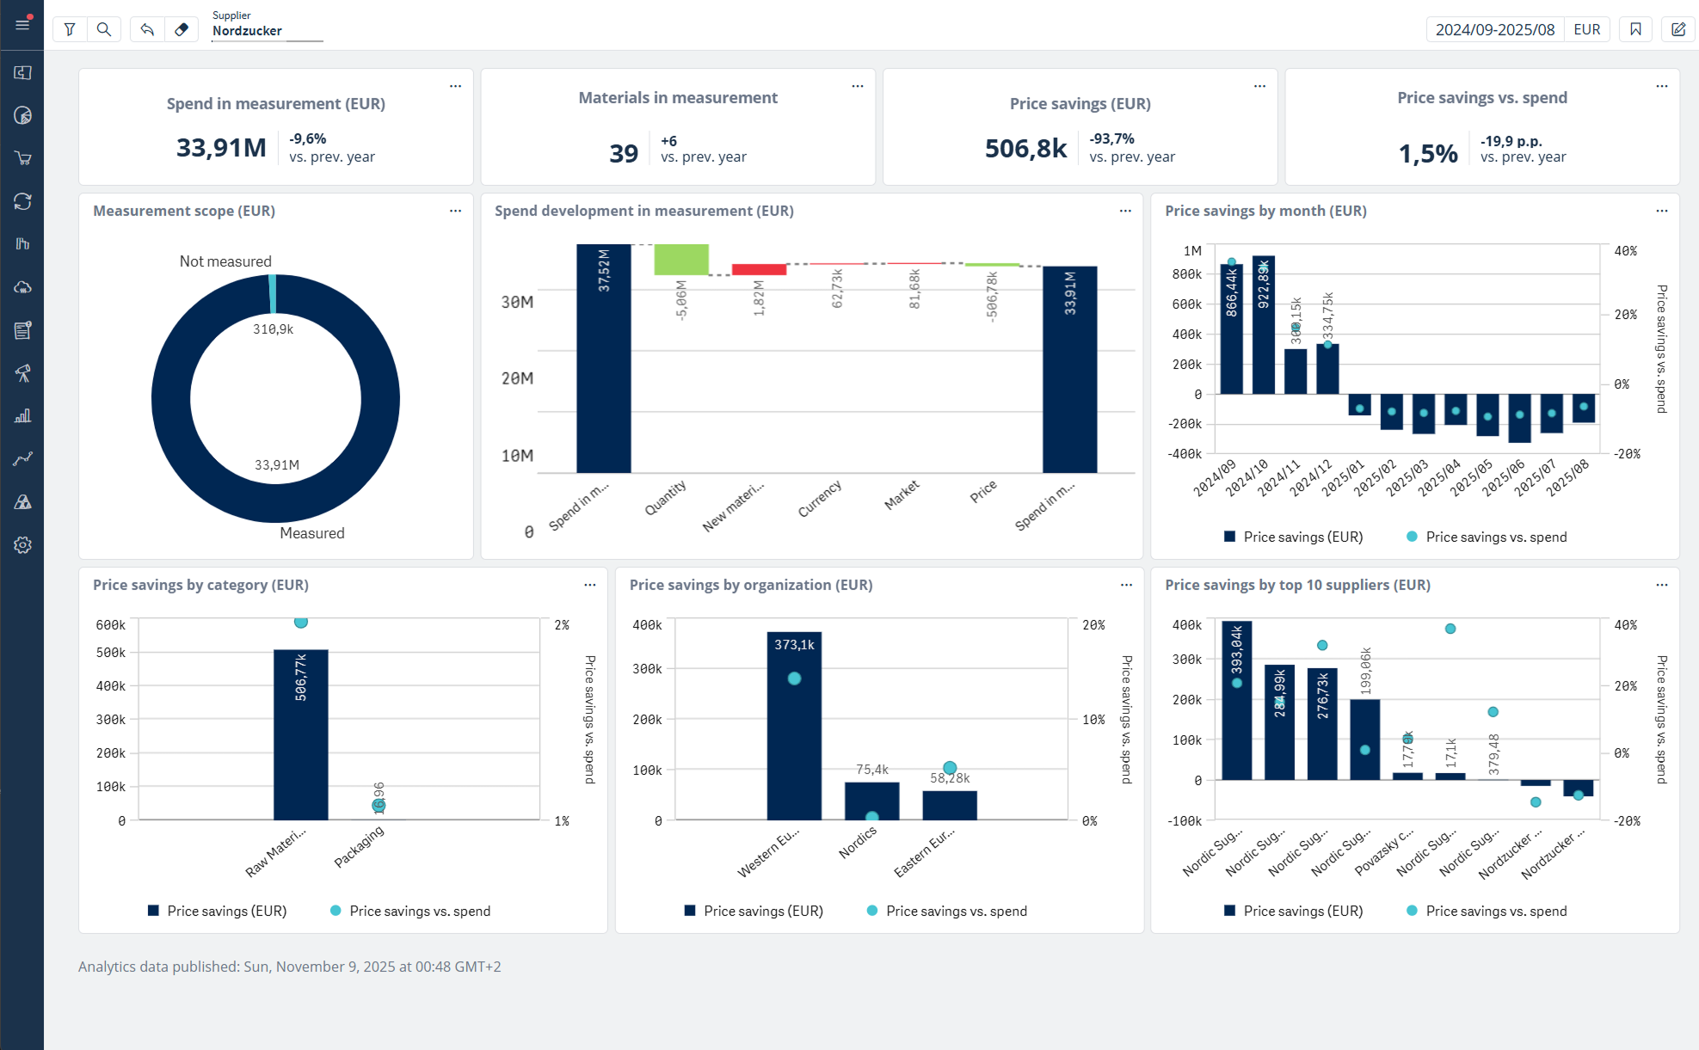Clear selections with the eraser icon
This screenshot has height=1050, width=1699.
click(x=182, y=29)
